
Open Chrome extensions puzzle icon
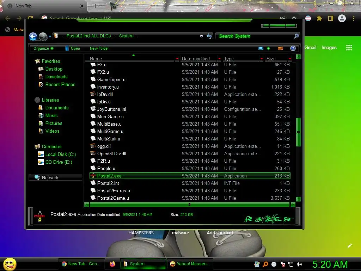coord(319,18)
